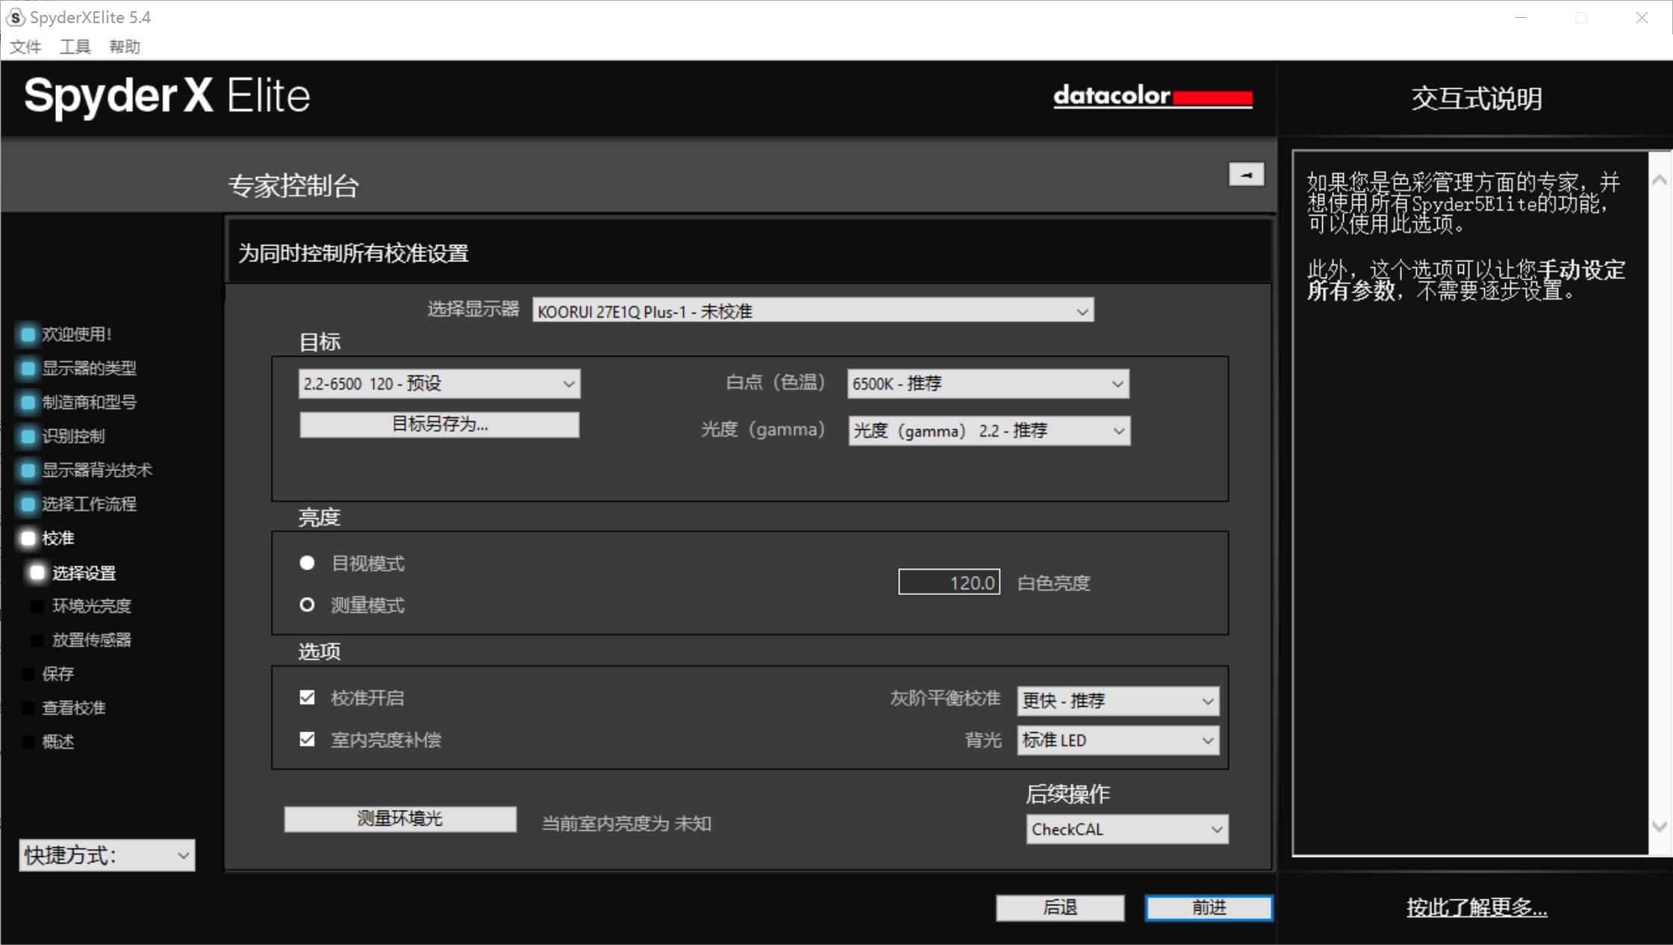Click the 当前室内亮度为 未知 status text

[x=626, y=823]
